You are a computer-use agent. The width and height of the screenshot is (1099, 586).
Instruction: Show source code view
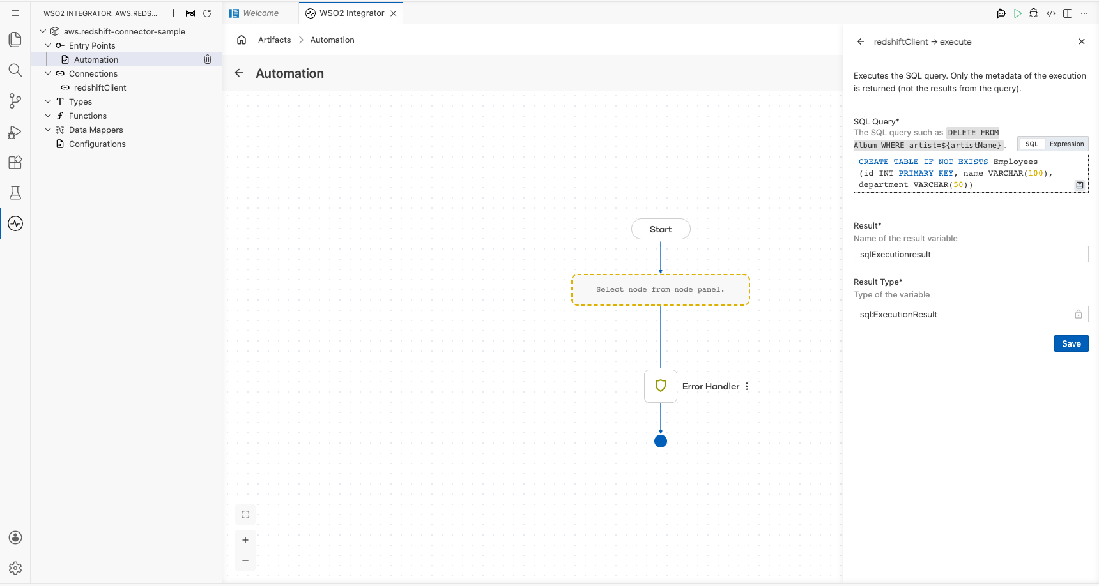[1051, 13]
